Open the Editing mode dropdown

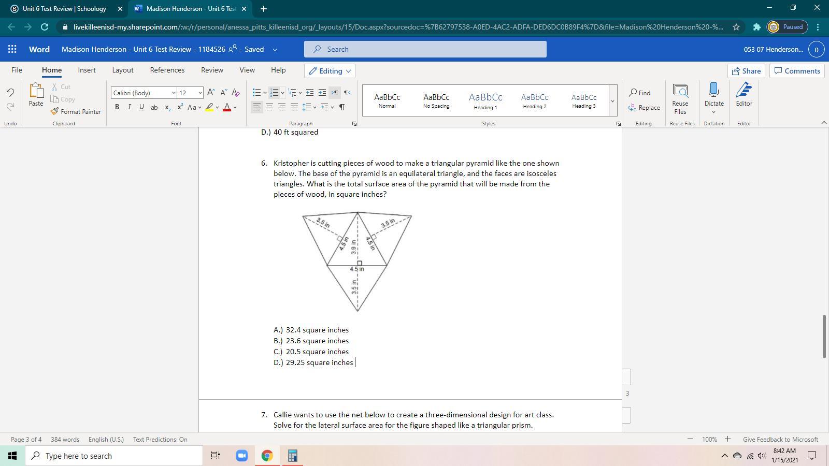(x=330, y=71)
